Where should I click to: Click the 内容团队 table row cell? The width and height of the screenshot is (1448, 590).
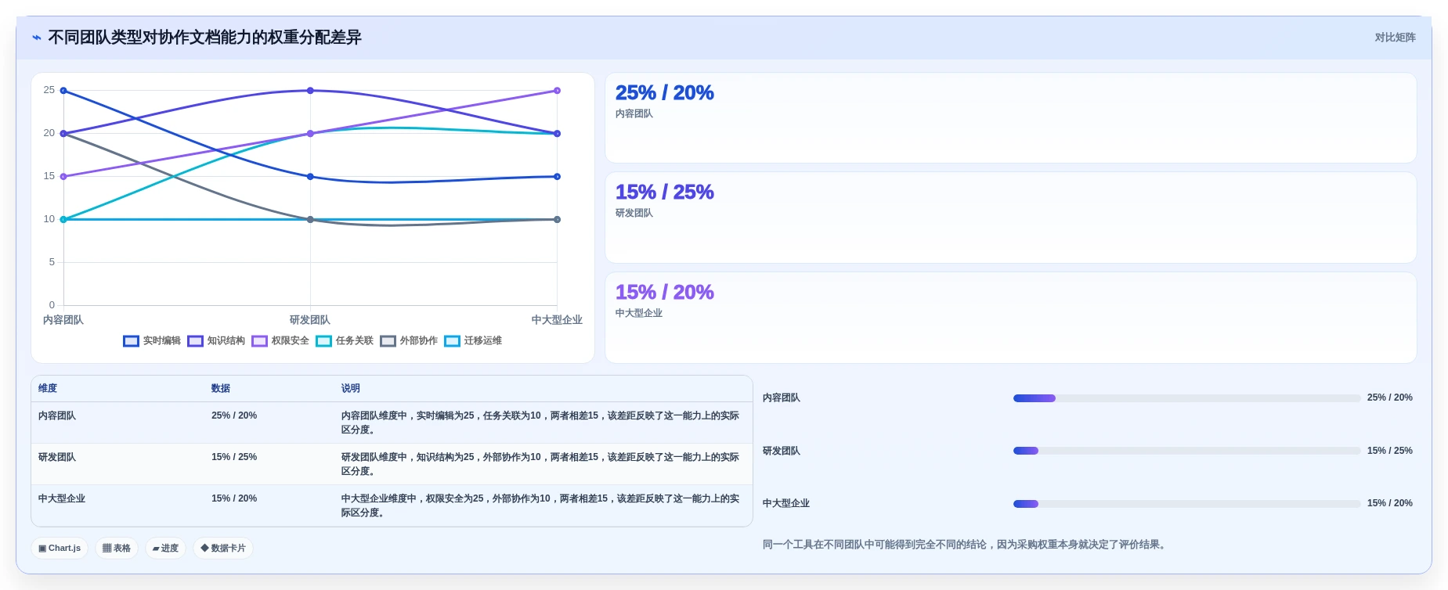pyautogui.click(x=57, y=416)
